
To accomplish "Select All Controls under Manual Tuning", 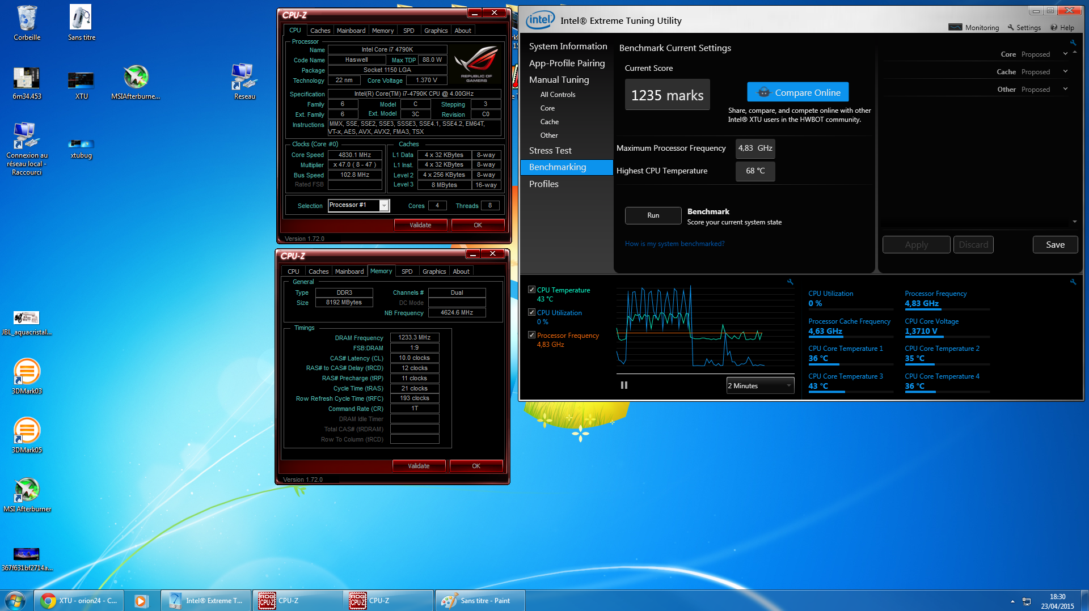I will pyautogui.click(x=558, y=95).
